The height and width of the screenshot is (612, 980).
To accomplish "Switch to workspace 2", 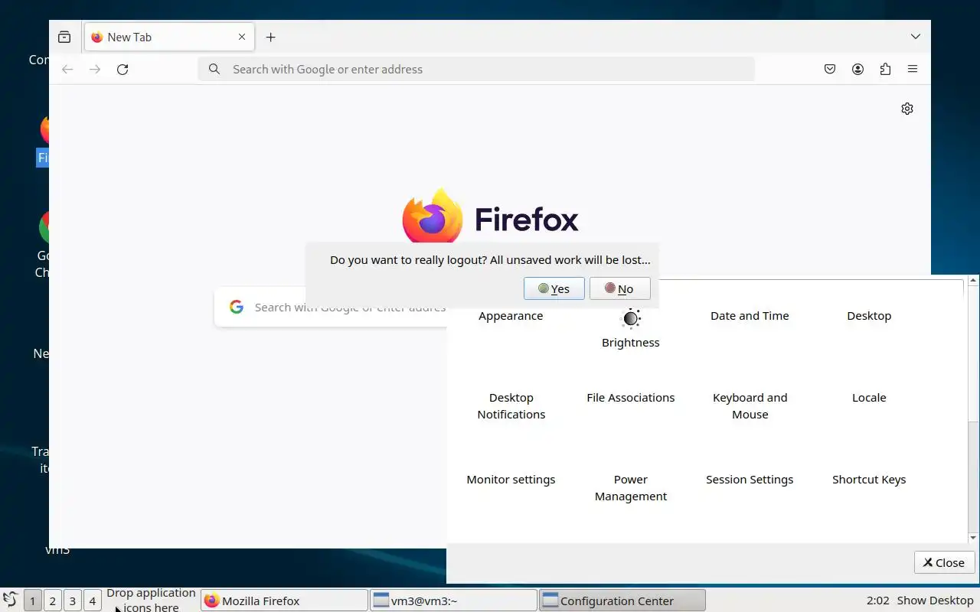I will coord(52,601).
